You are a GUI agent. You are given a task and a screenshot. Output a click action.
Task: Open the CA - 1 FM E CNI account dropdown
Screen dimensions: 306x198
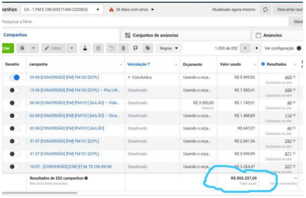click(x=98, y=9)
